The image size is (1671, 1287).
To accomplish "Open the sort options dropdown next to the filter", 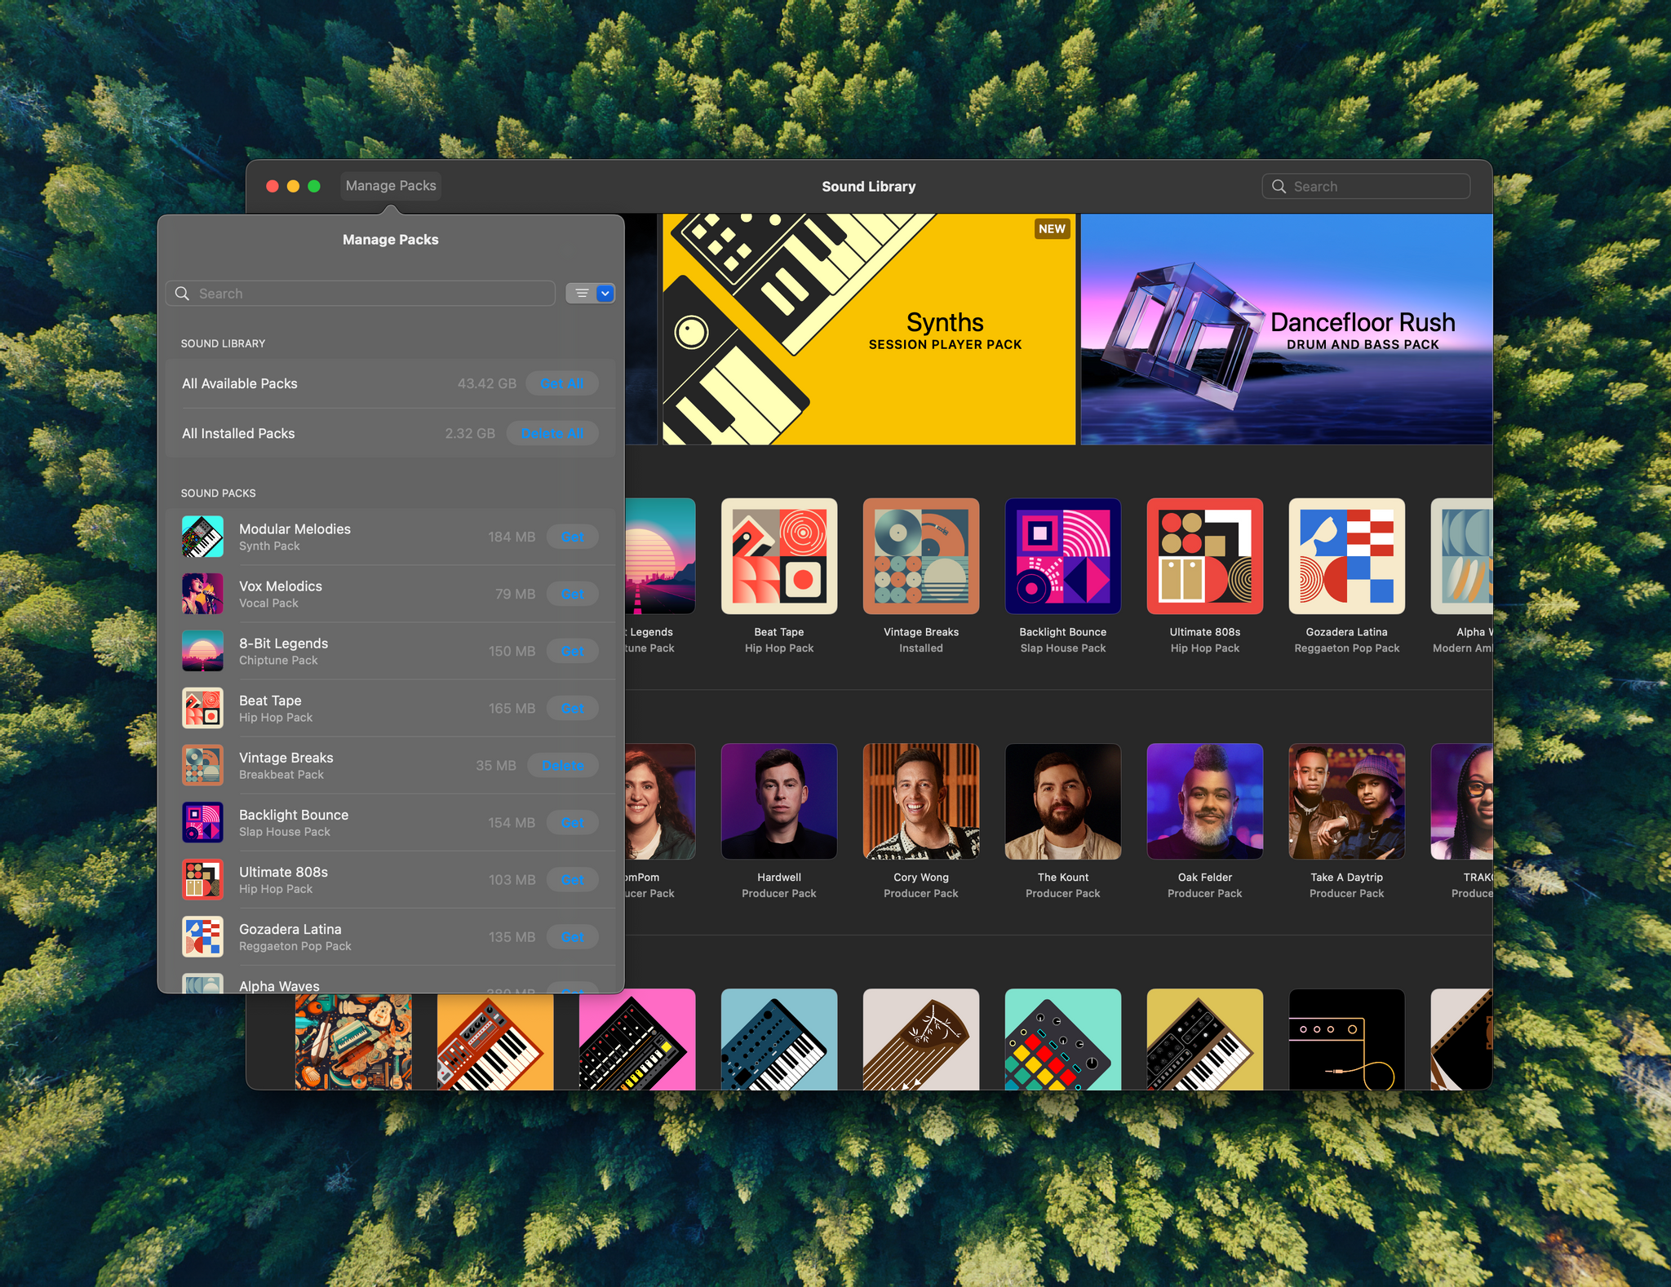I will (604, 293).
